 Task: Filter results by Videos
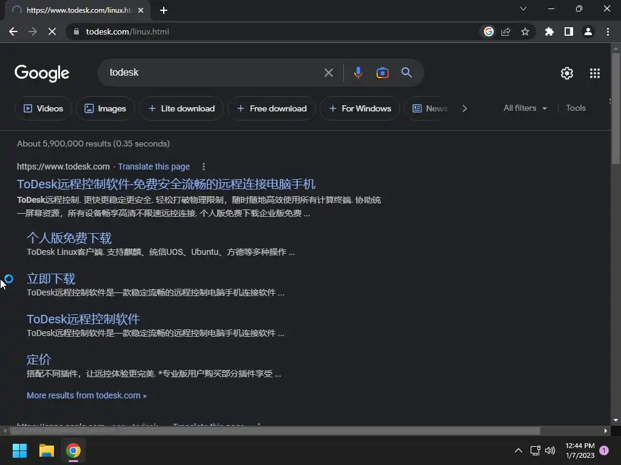tap(43, 108)
